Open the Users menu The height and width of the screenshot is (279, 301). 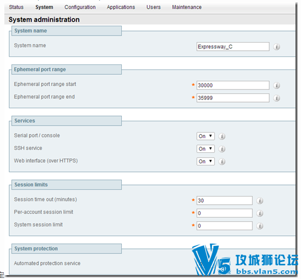coord(154,7)
